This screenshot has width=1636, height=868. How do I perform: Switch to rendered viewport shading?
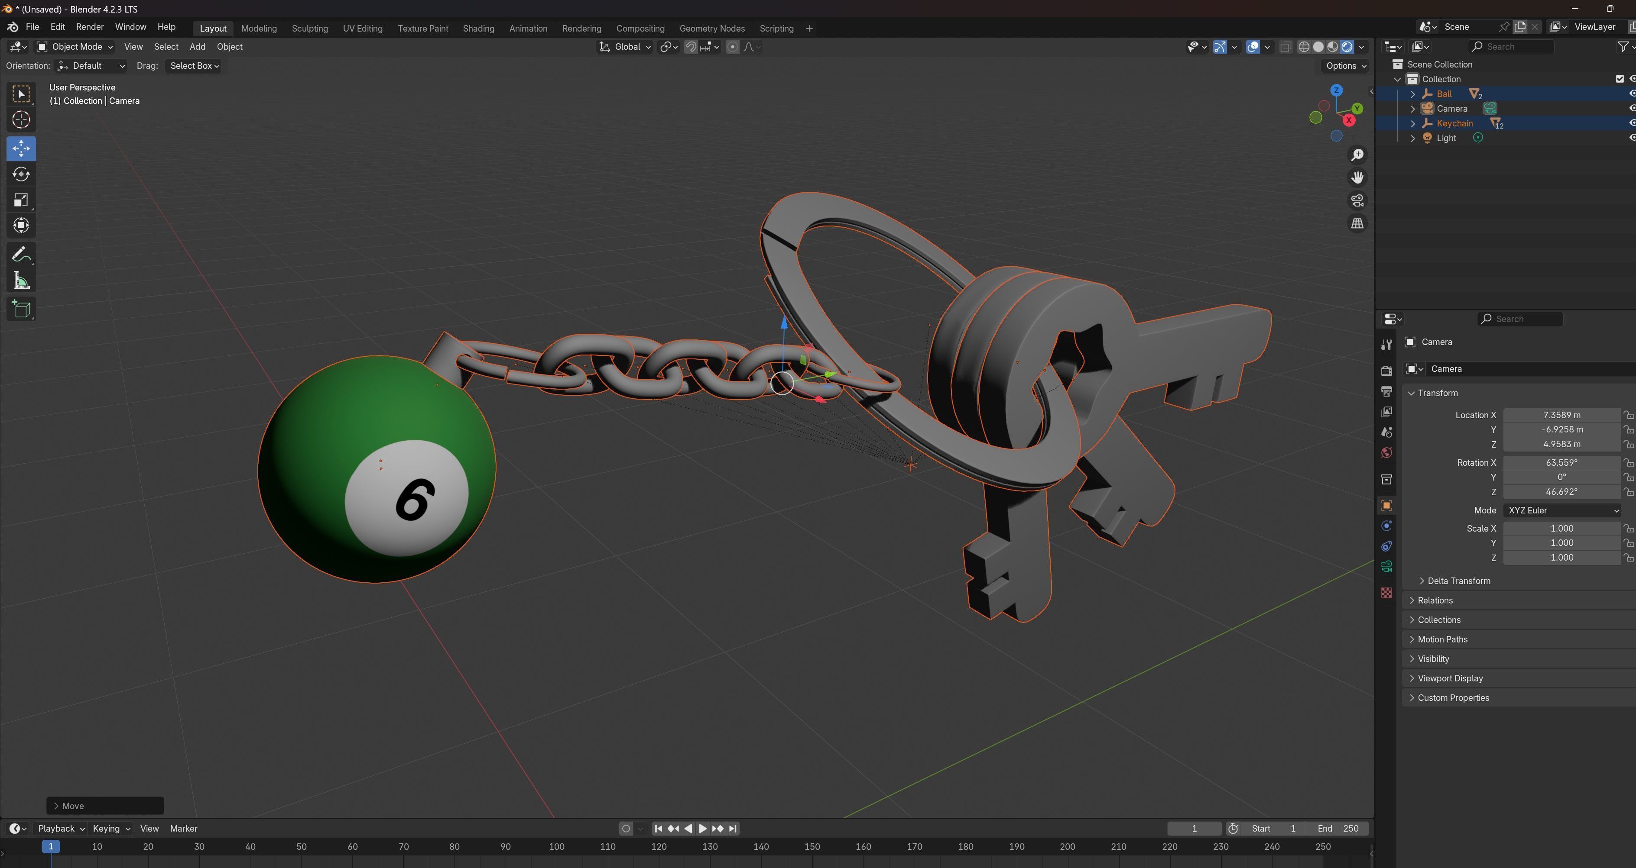[1347, 47]
